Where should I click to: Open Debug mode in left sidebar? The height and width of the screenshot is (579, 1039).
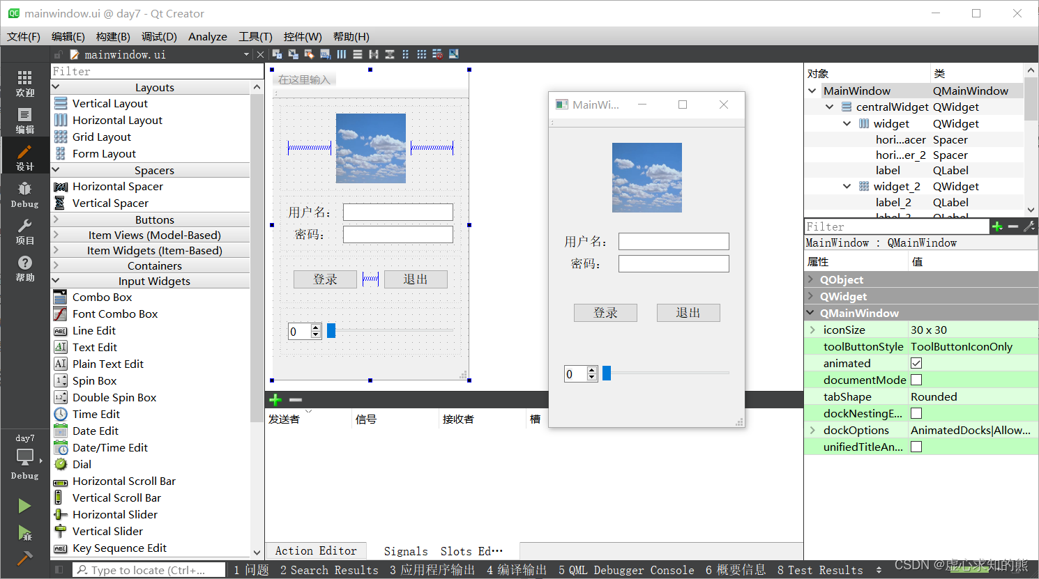point(25,194)
